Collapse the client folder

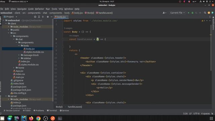[x=6, y=24]
